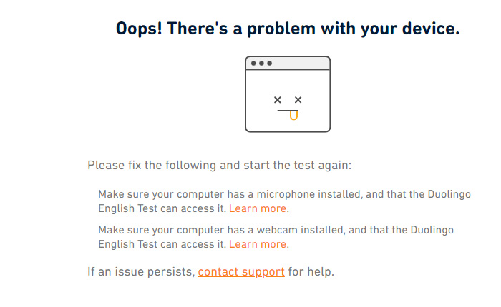The height and width of the screenshot is (307, 501).
Task: Click the "If an issue persists," text
Action: coord(141,271)
